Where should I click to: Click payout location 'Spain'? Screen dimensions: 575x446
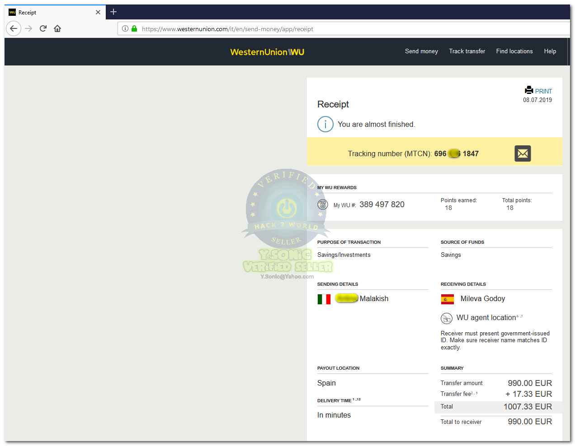(326, 383)
